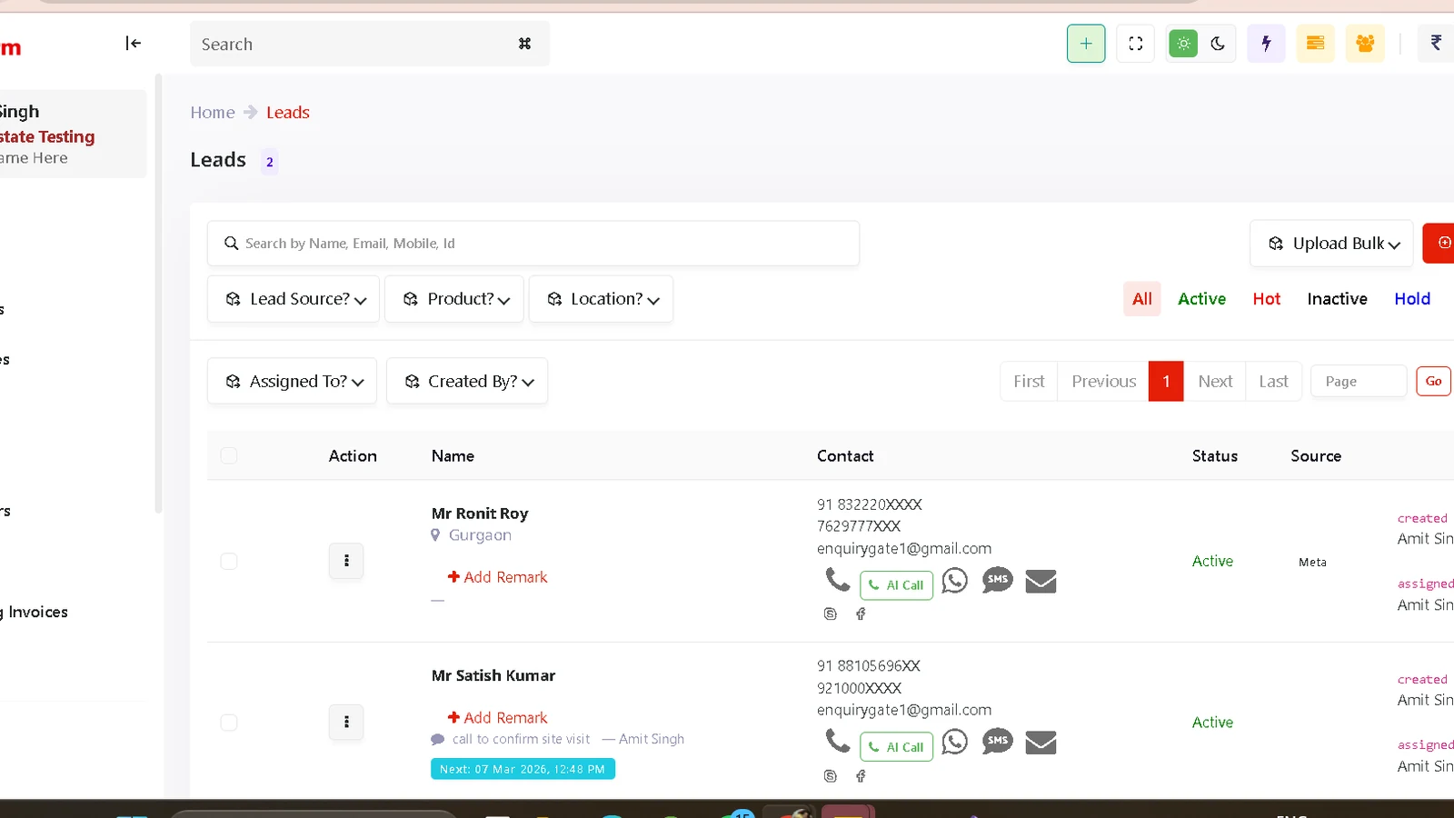This screenshot has width=1454, height=818.
Task: Click Add Remark for Mr Ronit Roy
Action: (x=498, y=577)
